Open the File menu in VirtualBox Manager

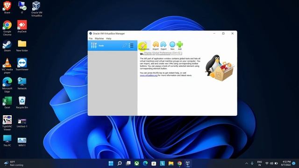[x=91, y=38]
